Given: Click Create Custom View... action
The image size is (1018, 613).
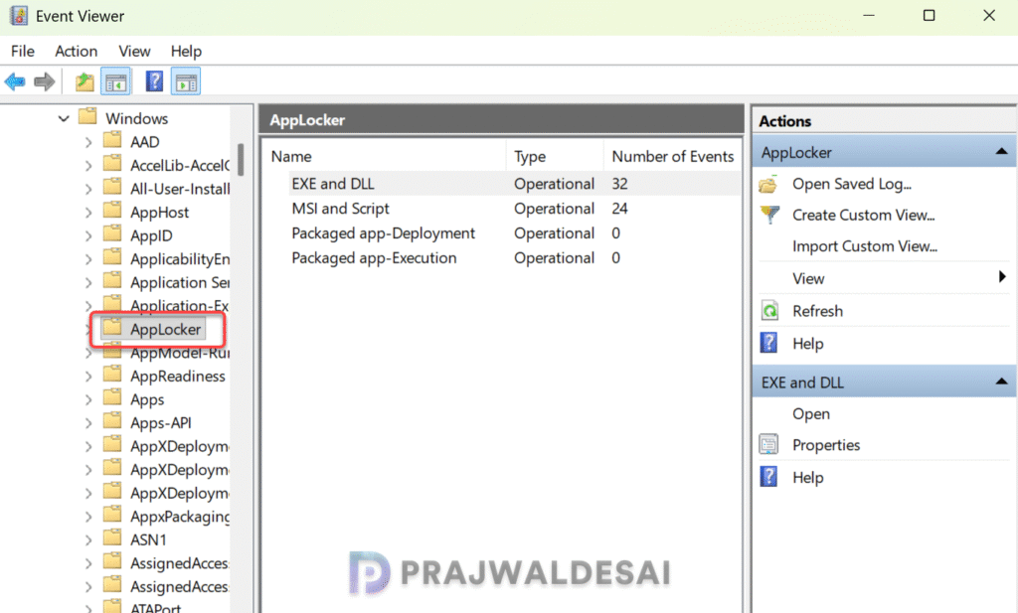Looking at the screenshot, I should (x=864, y=215).
